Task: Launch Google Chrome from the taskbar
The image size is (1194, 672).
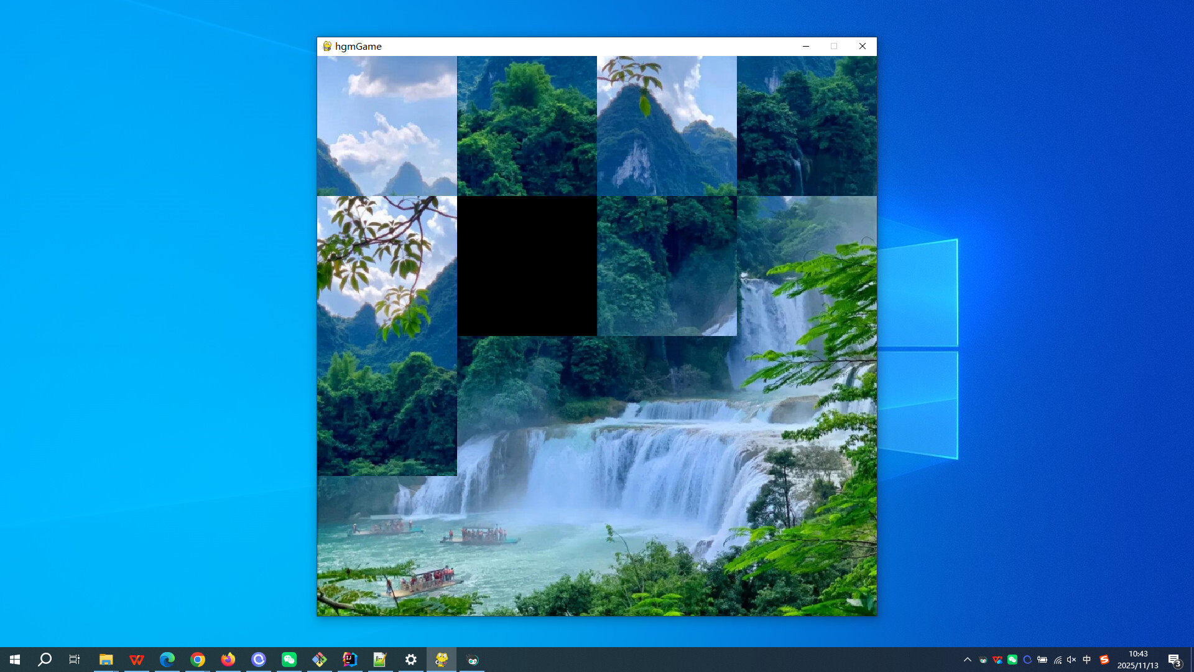Action: 197,659
